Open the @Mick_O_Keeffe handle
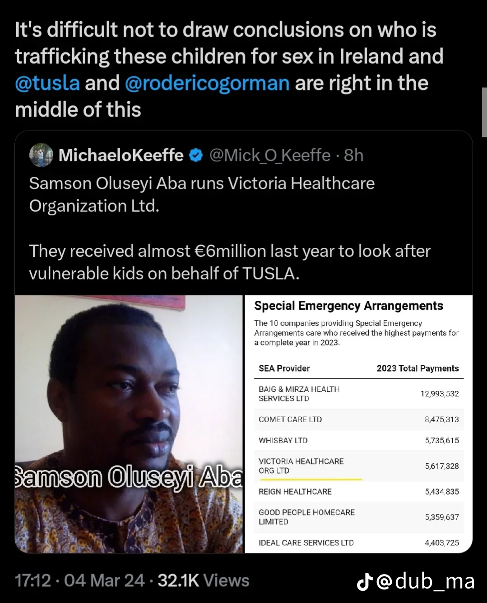This screenshot has height=603, width=487. (x=270, y=155)
